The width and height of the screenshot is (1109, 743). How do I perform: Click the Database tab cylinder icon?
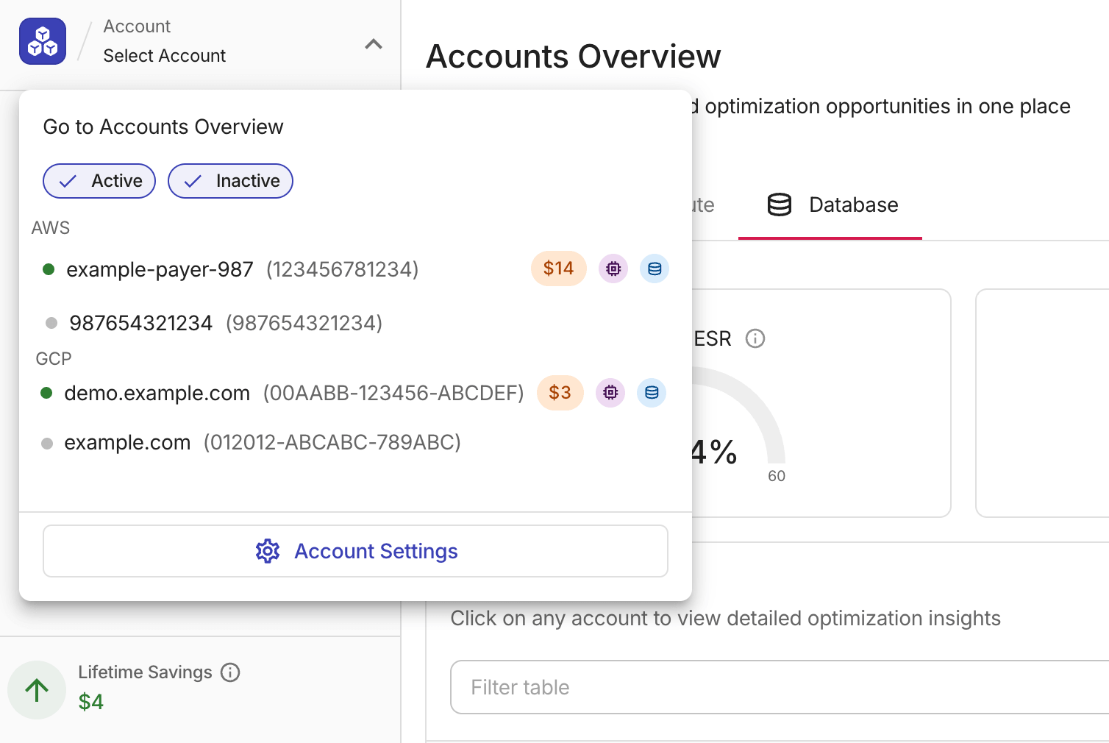click(x=780, y=205)
